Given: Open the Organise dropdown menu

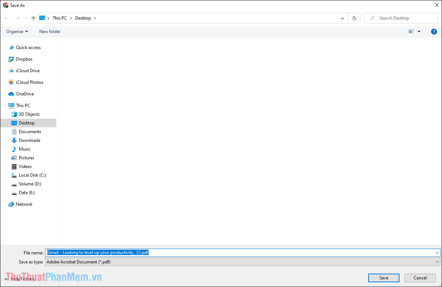Looking at the screenshot, I should pyautogui.click(x=17, y=32).
